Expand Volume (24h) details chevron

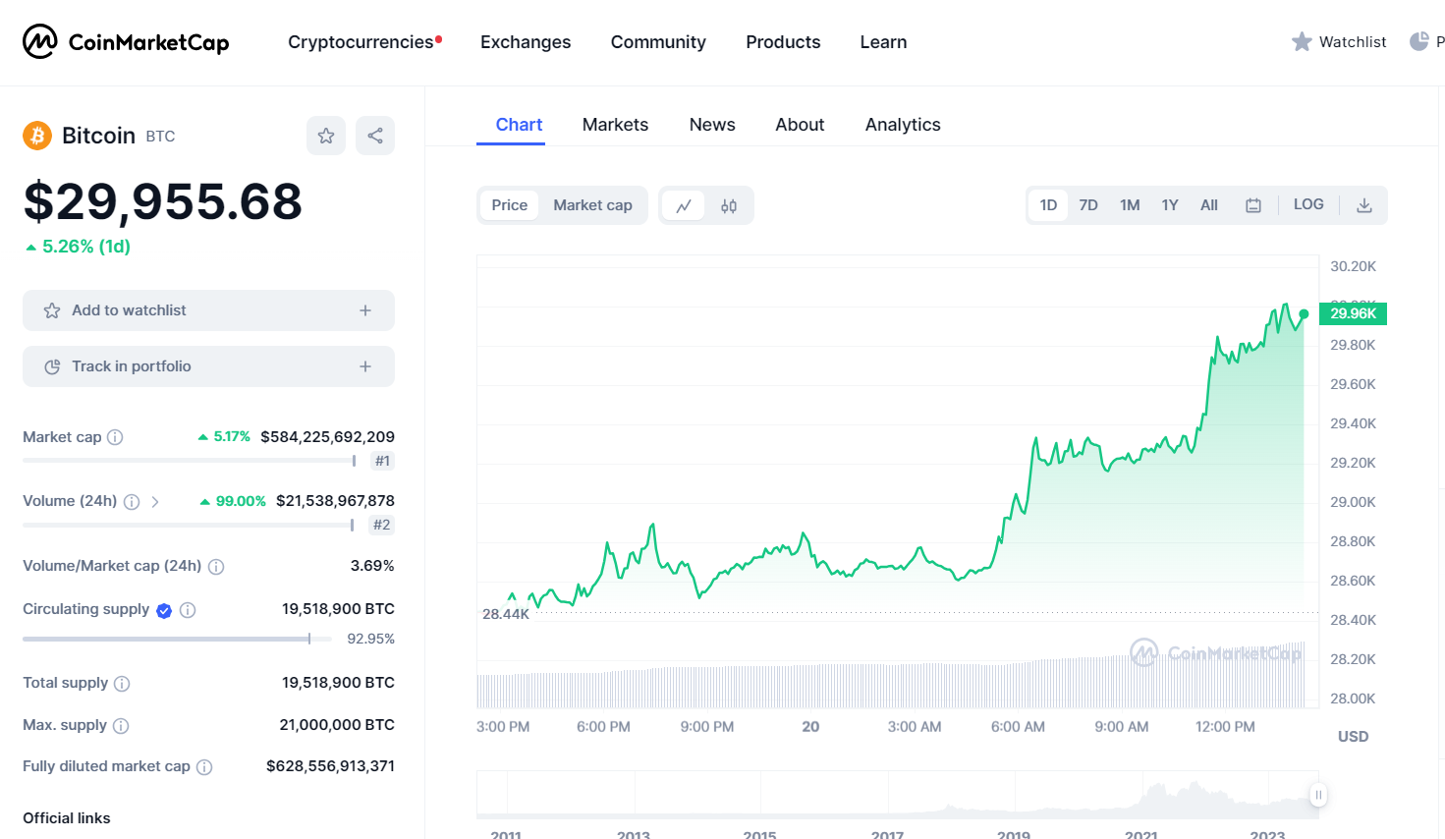tap(155, 501)
